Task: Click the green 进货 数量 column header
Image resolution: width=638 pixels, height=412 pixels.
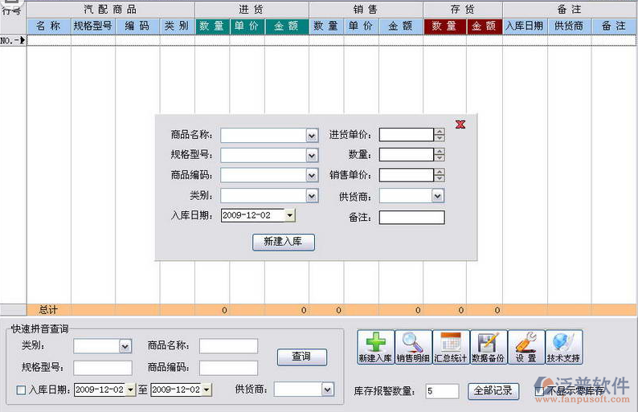Action: pyautogui.click(x=212, y=26)
